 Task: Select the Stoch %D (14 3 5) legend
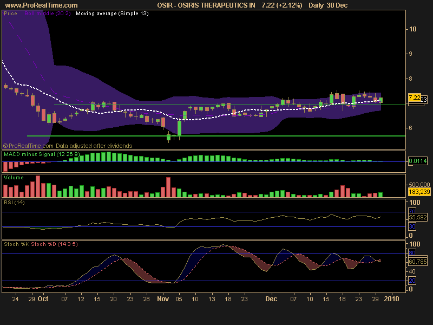point(55,244)
